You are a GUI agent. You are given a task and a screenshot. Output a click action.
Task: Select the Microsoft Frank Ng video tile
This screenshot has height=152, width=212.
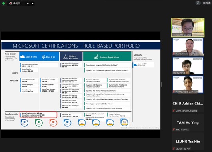click(188, 28)
